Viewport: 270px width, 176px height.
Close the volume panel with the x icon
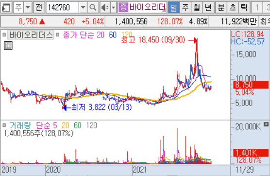pos(266,124)
